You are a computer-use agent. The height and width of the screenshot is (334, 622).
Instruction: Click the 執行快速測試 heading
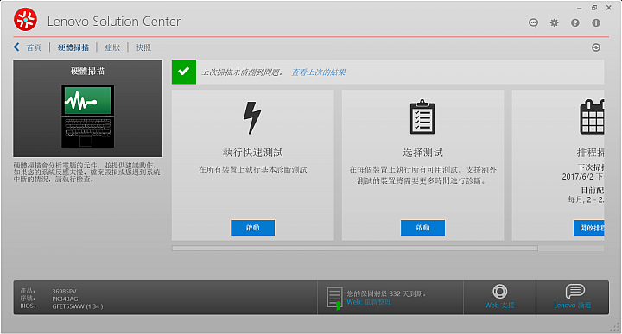point(252,153)
